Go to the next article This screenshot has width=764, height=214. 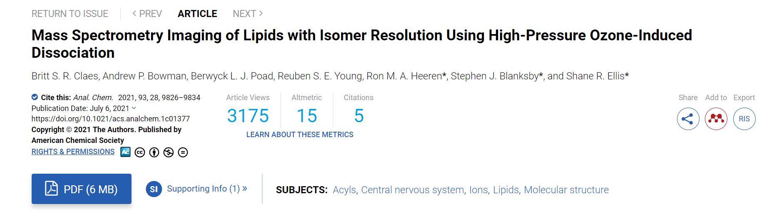coord(248,14)
